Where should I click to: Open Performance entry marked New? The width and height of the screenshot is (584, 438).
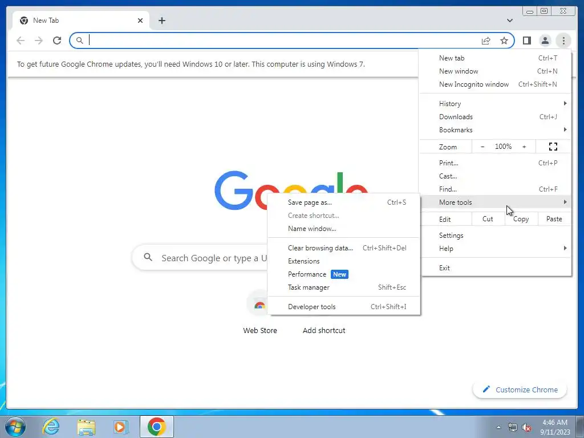pyautogui.click(x=344, y=274)
